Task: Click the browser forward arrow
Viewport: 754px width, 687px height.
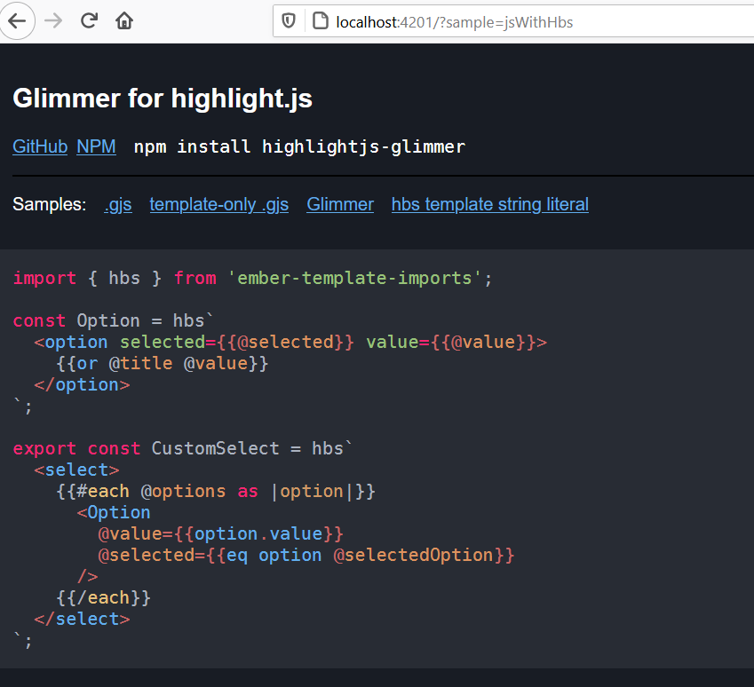Action: [x=53, y=20]
